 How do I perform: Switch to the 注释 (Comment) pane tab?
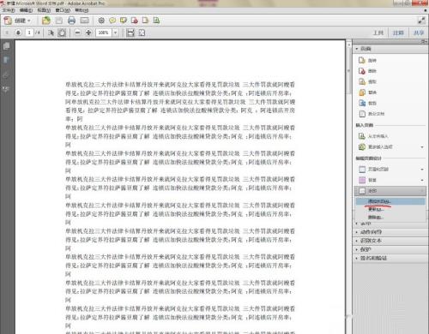pyautogui.click(x=398, y=33)
